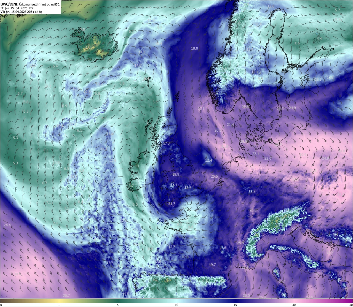Image resolution: width=353 pixels, height=307 pixels.
Task: Click the legend tick label 10
Action: (x=176, y=305)
